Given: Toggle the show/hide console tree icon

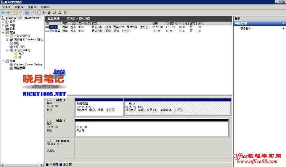Looking at the screenshot, I should 20,13.
